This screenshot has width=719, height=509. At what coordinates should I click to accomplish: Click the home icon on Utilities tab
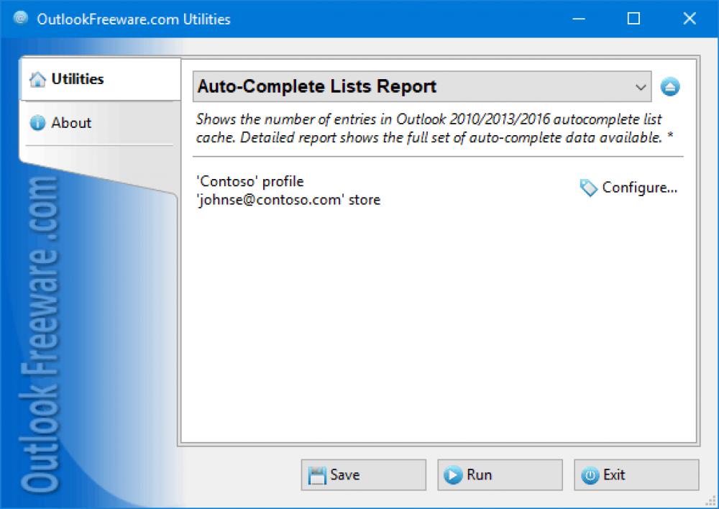(x=37, y=79)
